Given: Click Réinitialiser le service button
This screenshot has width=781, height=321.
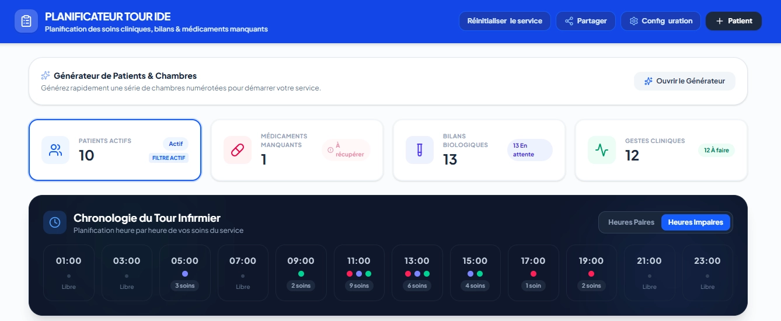Looking at the screenshot, I should [x=505, y=21].
